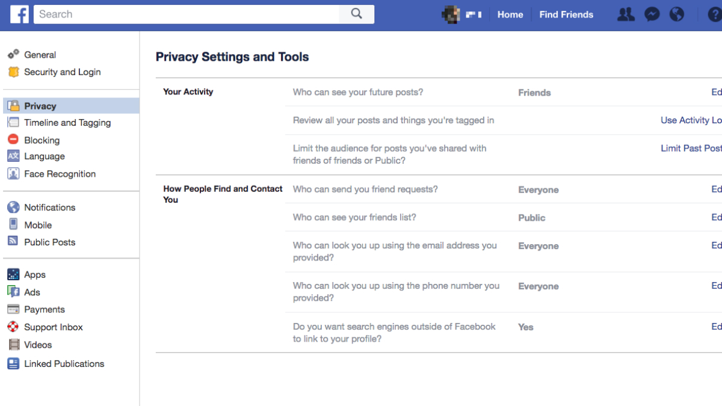Screen dimensions: 722x406
Task: Click Limit Past Posts link
Action: point(691,148)
